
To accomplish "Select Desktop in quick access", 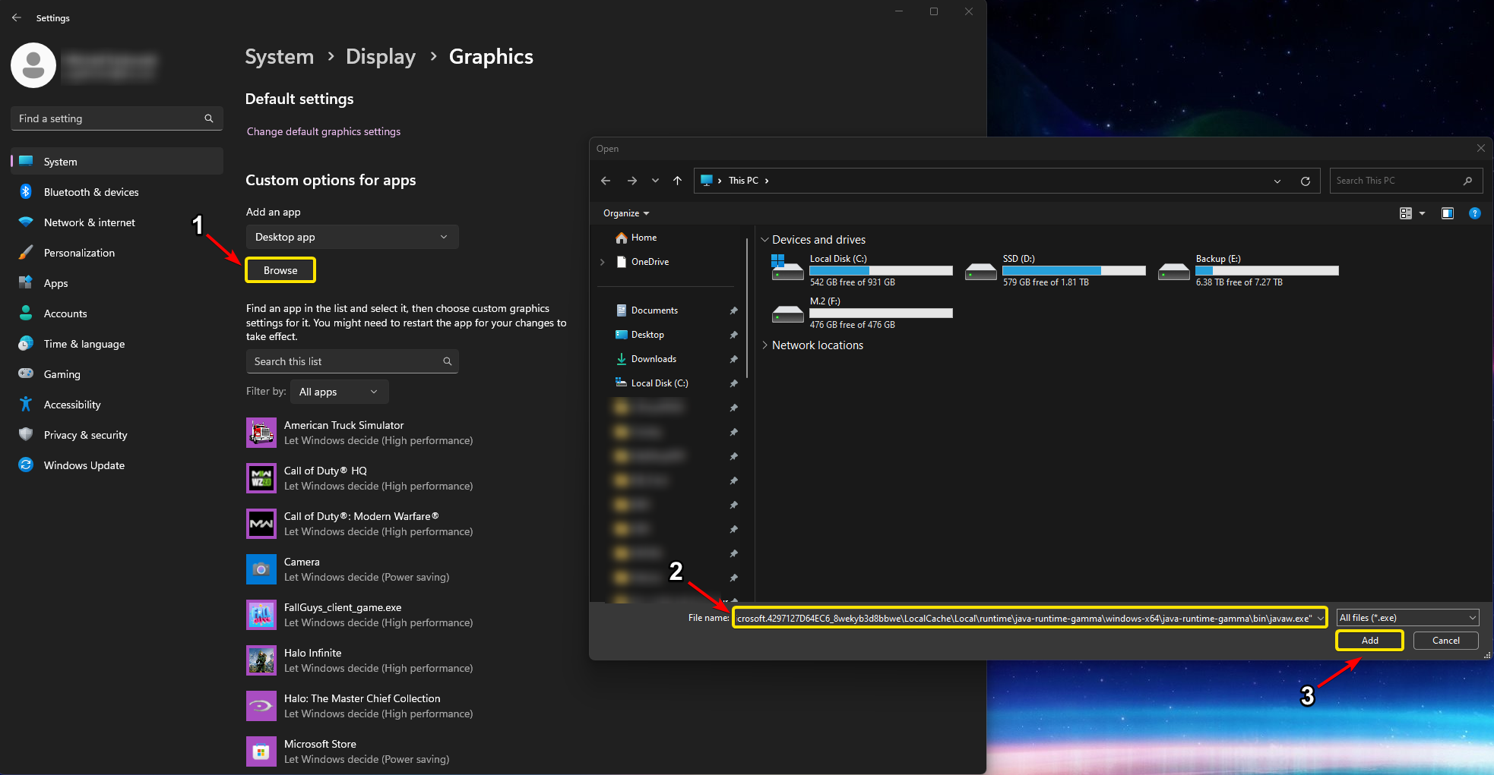I will click(647, 335).
